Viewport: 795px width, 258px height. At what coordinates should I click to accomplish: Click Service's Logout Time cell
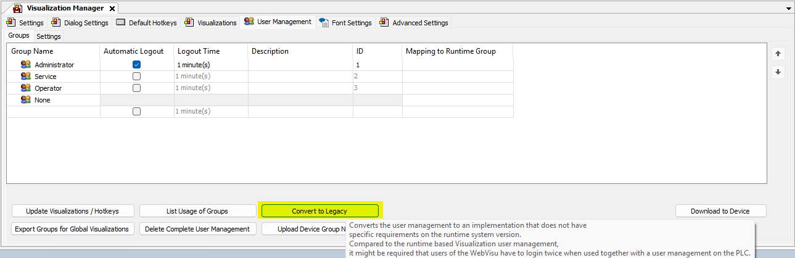point(211,77)
